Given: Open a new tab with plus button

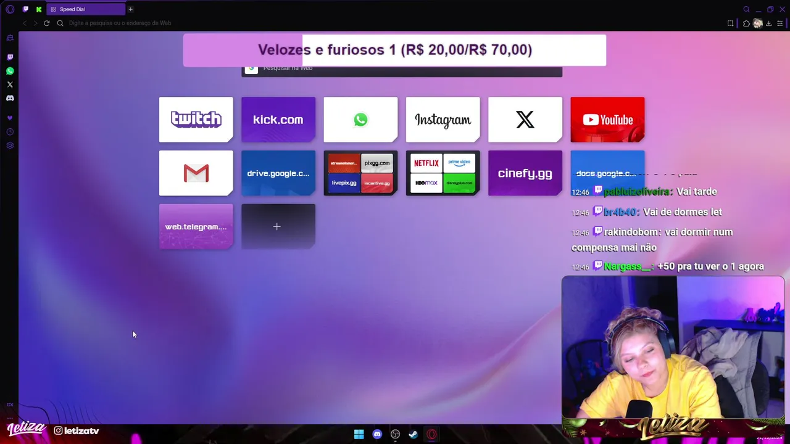Looking at the screenshot, I should pyautogui.click(x=130, y=9).
